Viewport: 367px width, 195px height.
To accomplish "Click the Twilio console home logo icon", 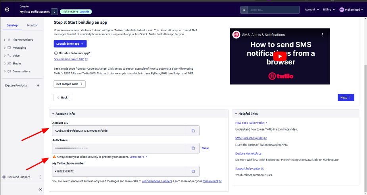I will 7,9.
